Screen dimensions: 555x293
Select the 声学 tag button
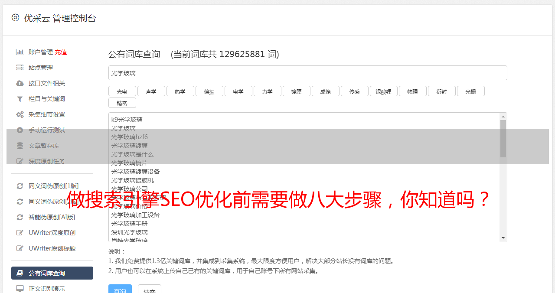pos(151,91)
